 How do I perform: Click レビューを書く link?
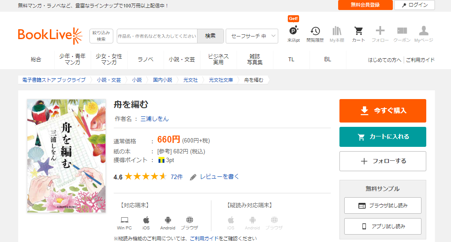click(x=219, y=177)
